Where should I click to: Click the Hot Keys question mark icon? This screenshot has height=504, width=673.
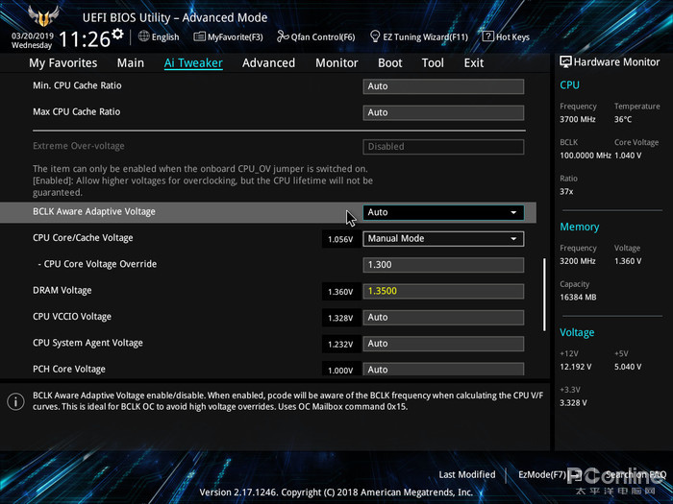[x=488, y=36]
